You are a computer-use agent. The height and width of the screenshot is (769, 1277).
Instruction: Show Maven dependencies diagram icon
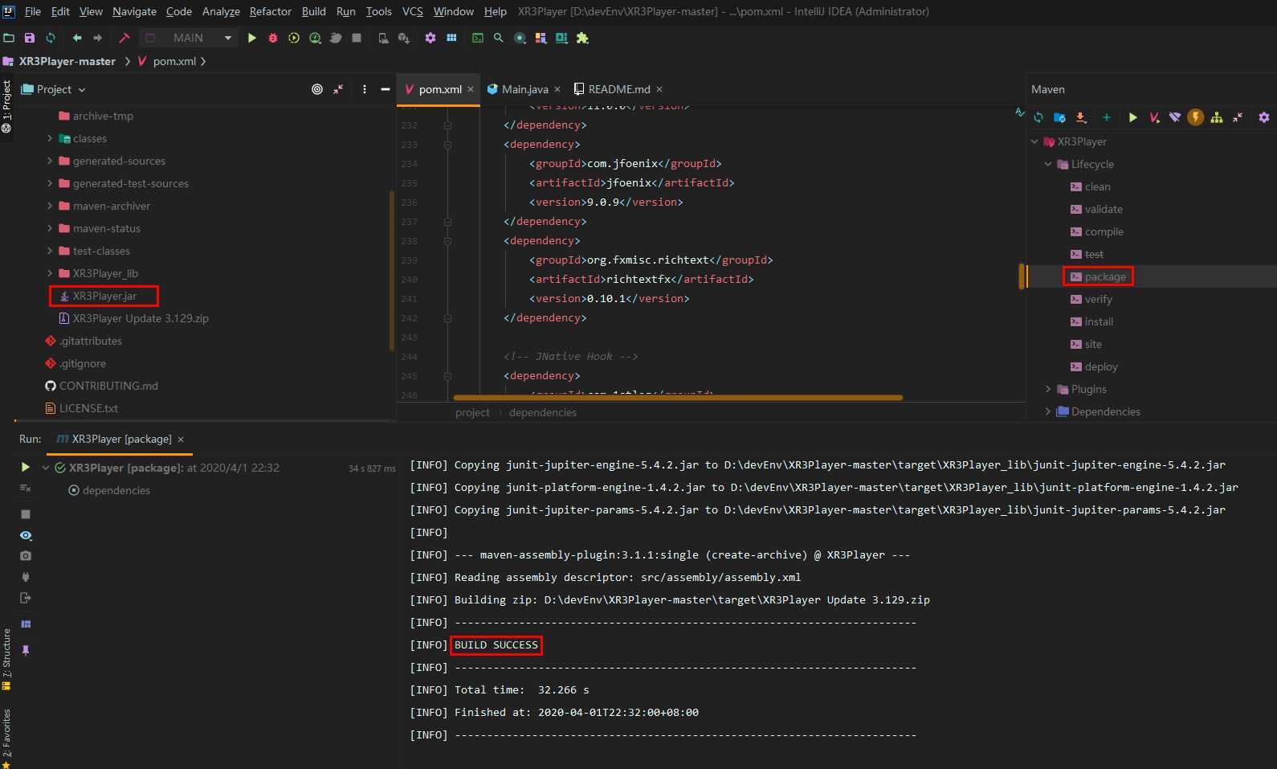coord(1217,117)
